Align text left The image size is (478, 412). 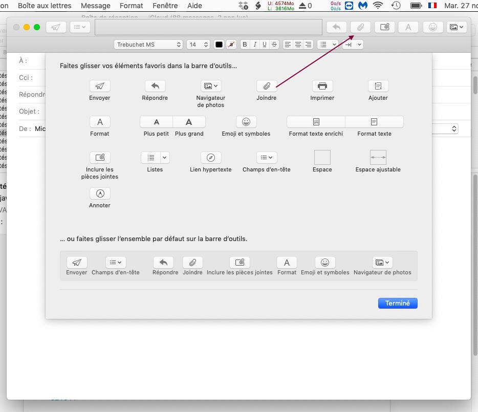coord(288,45)
